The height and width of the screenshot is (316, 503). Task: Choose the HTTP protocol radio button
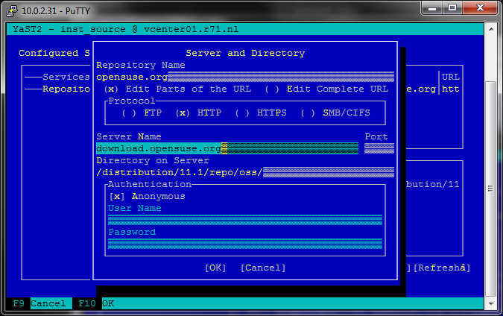coord(198,113)
